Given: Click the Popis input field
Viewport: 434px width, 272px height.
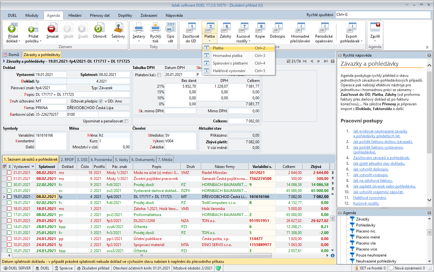Looking at the screenshot, I should click(x=82, y=95).
